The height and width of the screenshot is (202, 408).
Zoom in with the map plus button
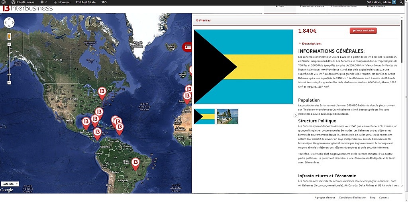[x=9, y=44]
